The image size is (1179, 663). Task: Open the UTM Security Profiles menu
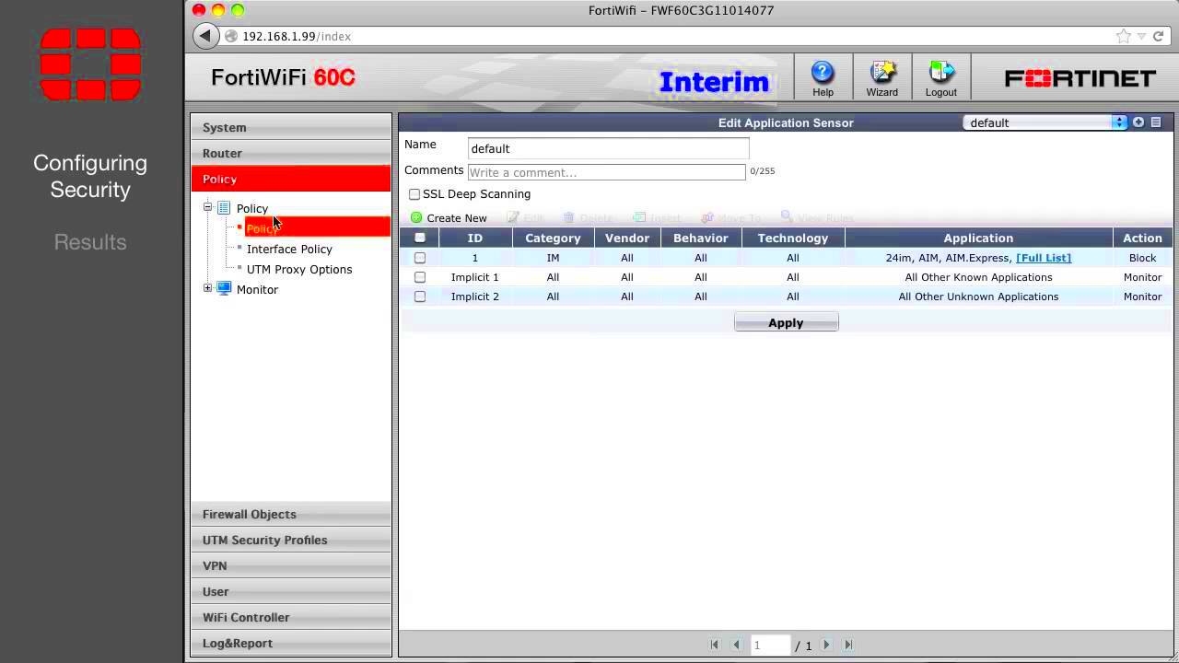click(x=265, y=540)
